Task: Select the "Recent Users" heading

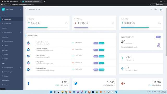Action: coord(32,36)
